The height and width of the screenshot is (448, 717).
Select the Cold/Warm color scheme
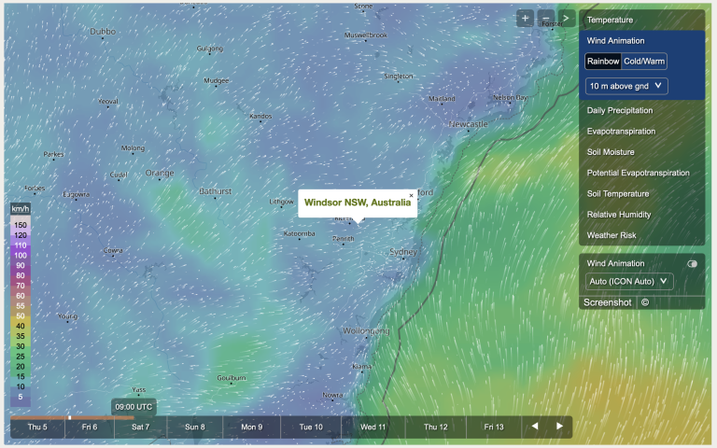[x=644, y=62]
